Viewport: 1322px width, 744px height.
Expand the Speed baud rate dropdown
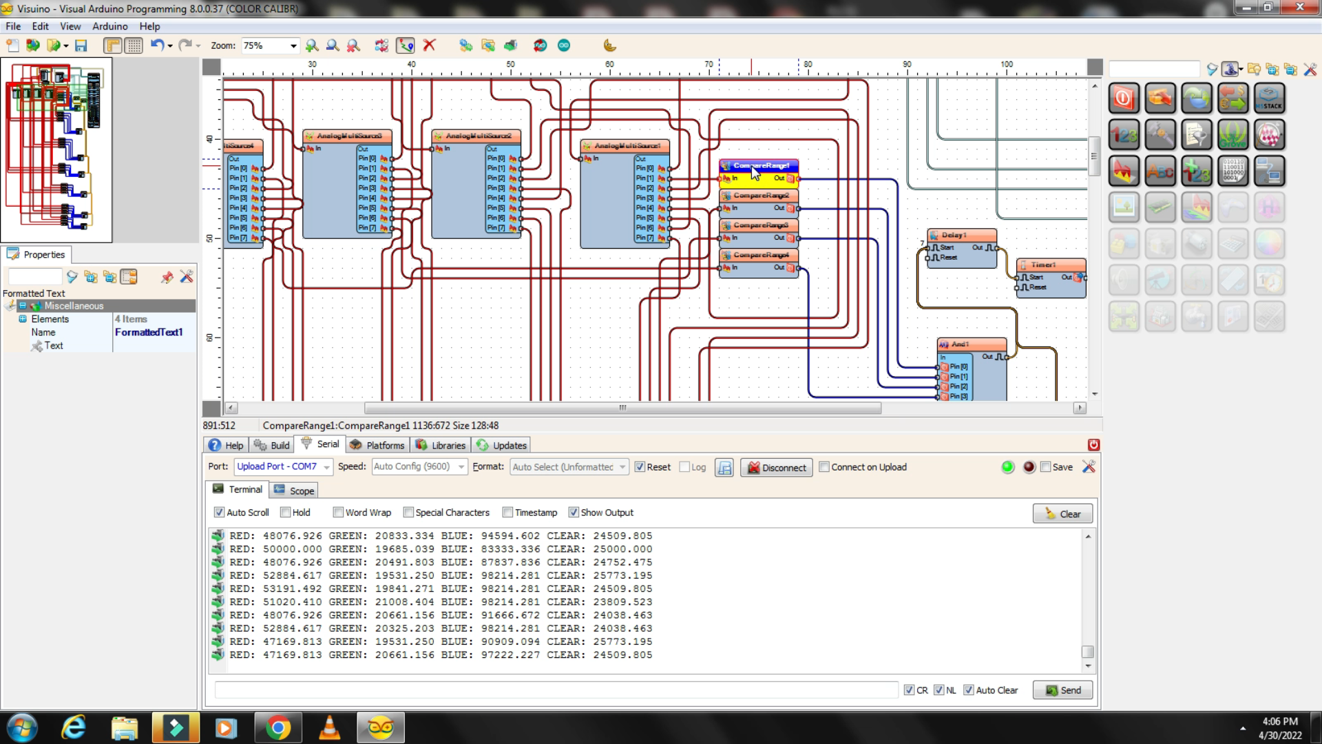tap(461, 467)
